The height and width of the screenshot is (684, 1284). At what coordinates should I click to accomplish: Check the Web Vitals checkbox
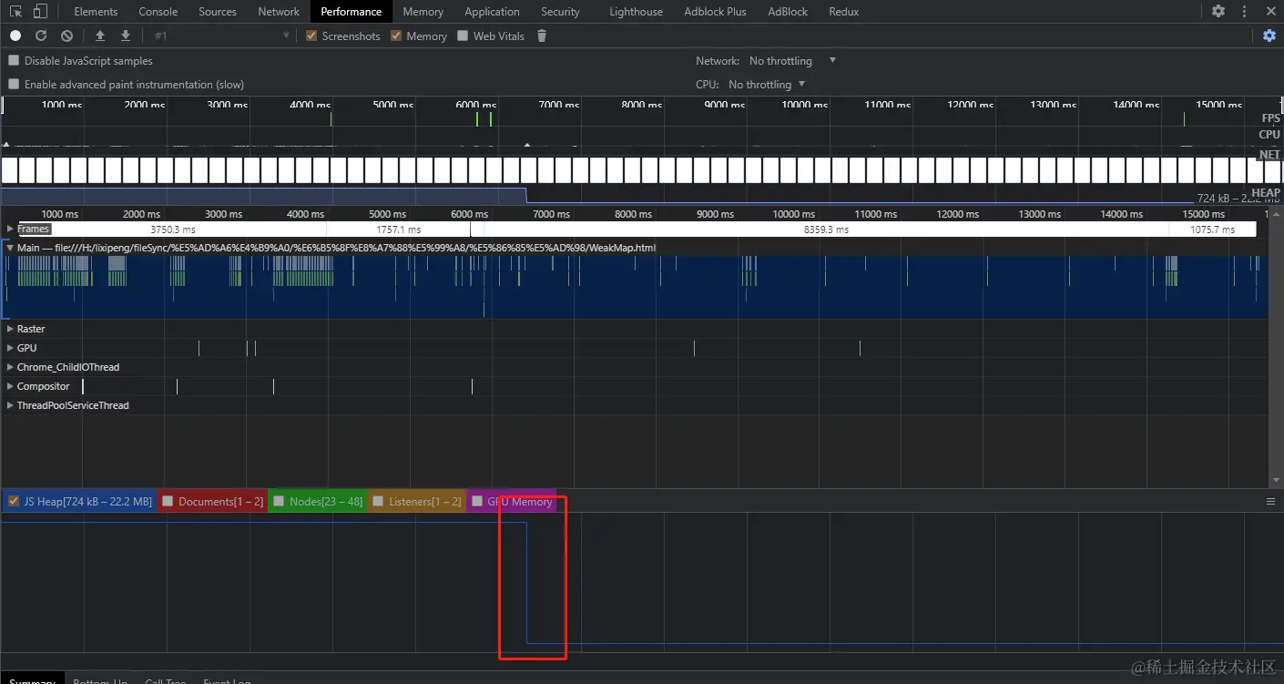tap(463, 36)
